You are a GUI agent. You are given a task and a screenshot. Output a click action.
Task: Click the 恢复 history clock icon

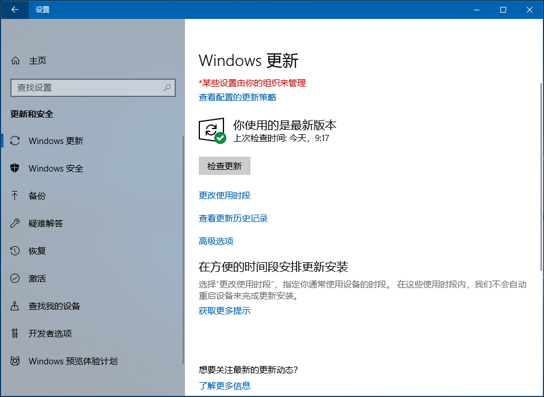tap(16, 251)
